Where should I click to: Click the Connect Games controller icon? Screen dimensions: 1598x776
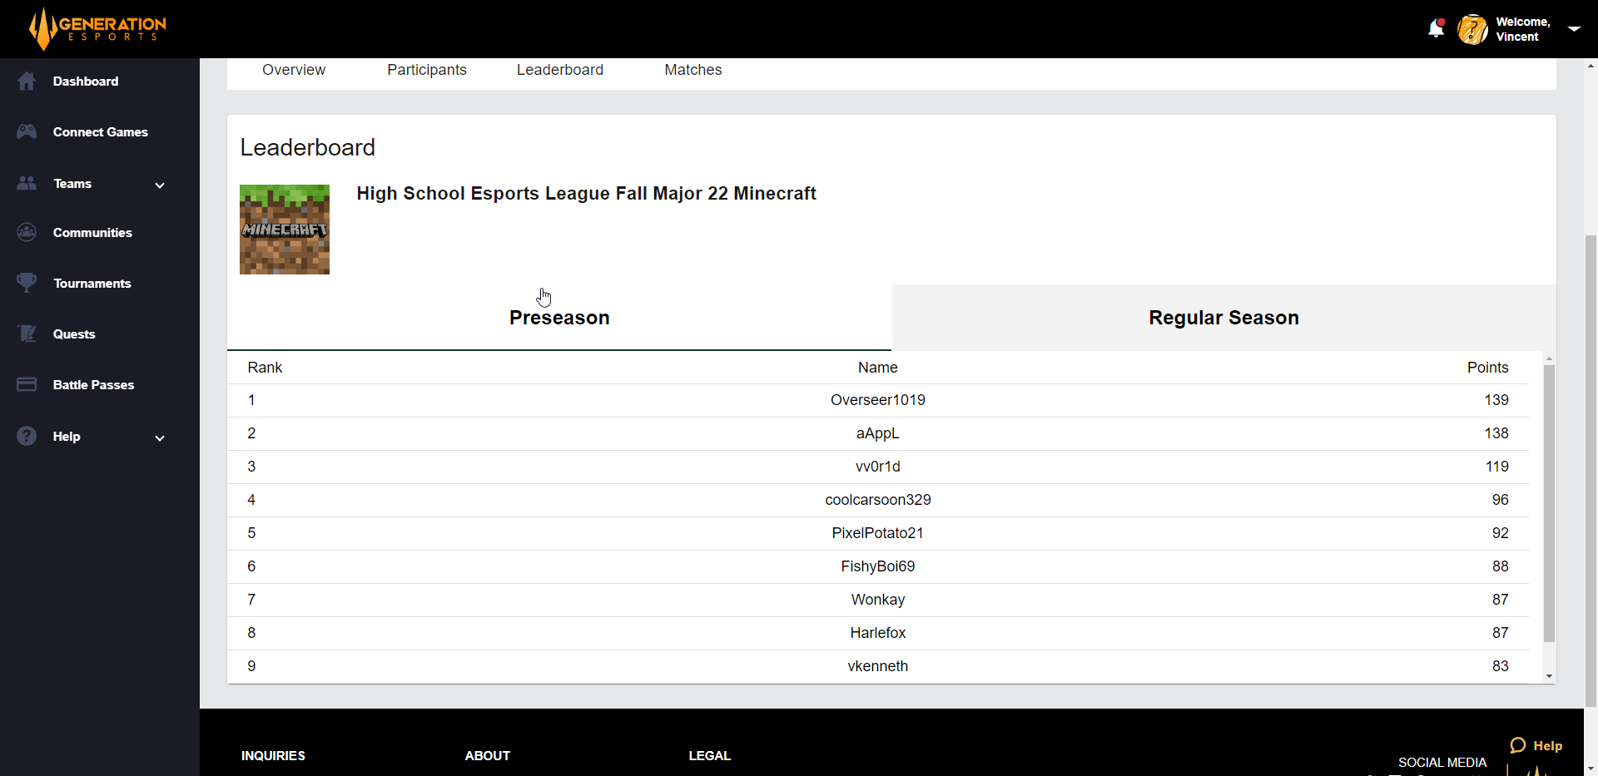tap(27, 131)
